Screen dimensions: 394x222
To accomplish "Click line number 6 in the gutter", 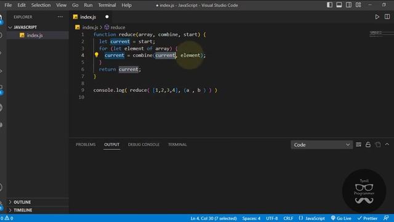I will 82,69.
